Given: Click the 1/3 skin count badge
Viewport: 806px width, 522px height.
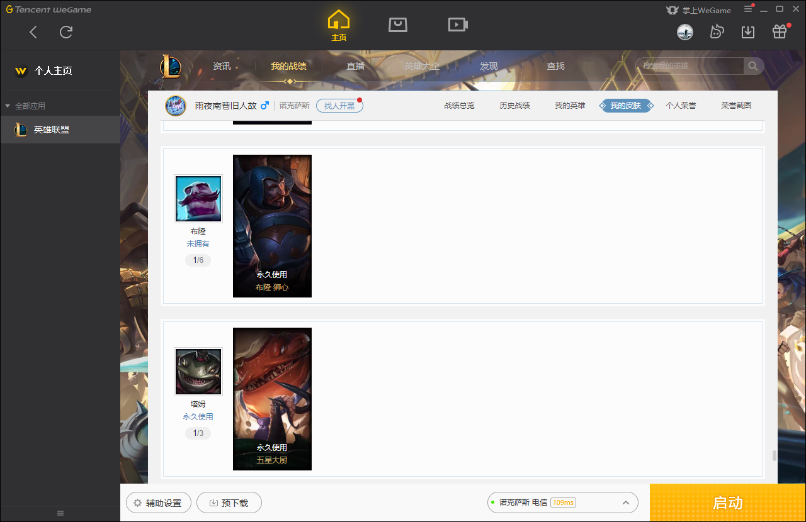Looking at the screenshot, I should point(198,433).
